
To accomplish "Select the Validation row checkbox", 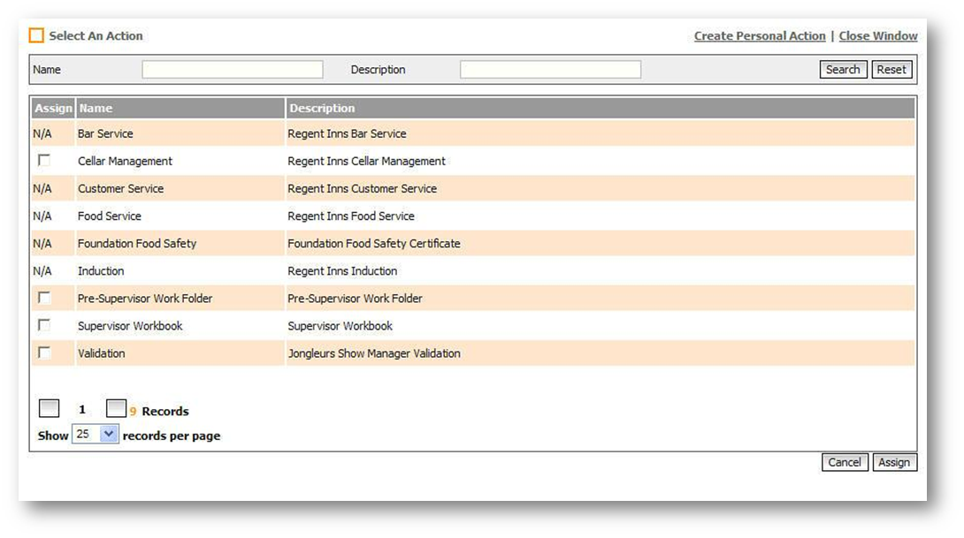I will tap(44, 352).
